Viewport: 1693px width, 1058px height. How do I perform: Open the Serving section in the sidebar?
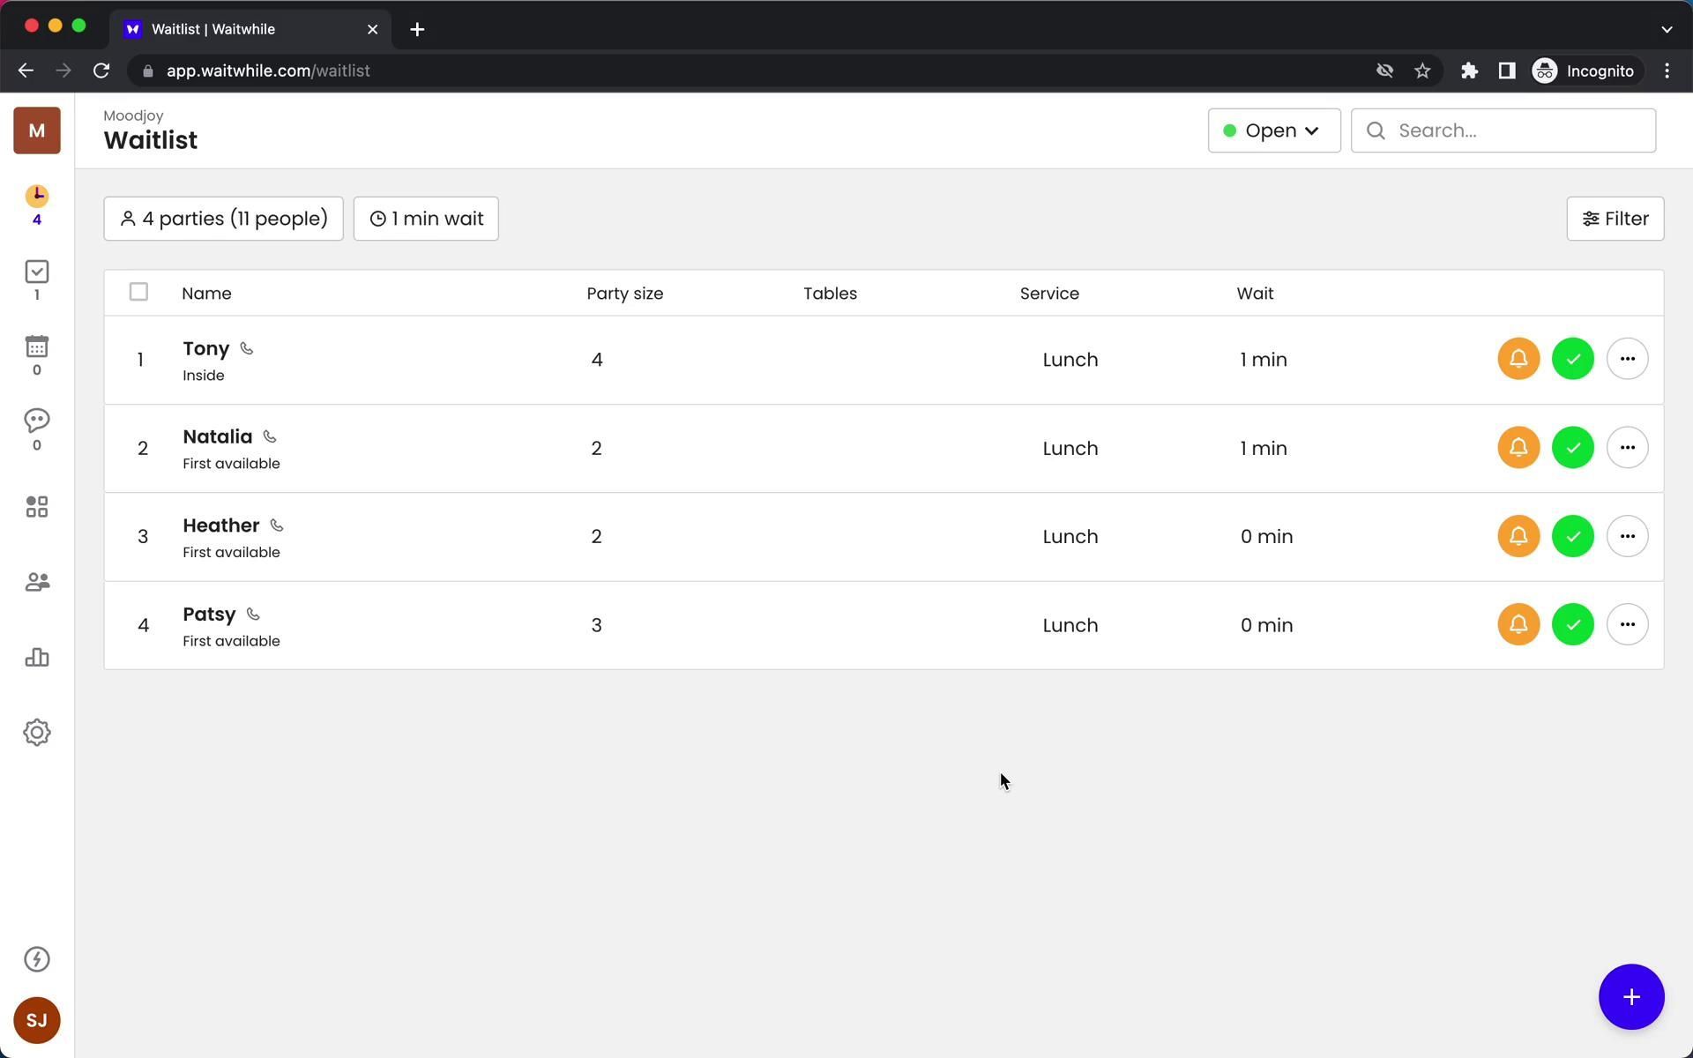[36, 272]
